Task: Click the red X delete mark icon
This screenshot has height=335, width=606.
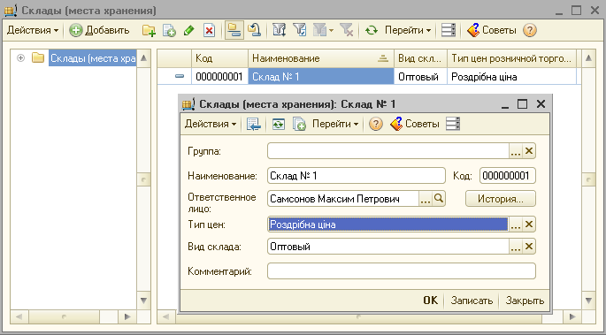Action: [x=209, y=30]
